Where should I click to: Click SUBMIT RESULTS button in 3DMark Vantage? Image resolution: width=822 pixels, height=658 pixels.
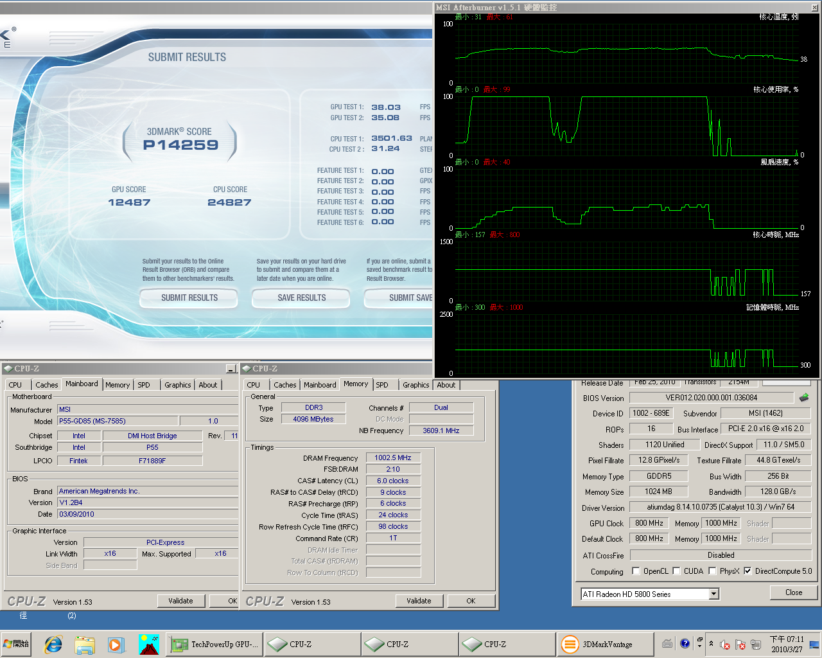coord(189,298)
